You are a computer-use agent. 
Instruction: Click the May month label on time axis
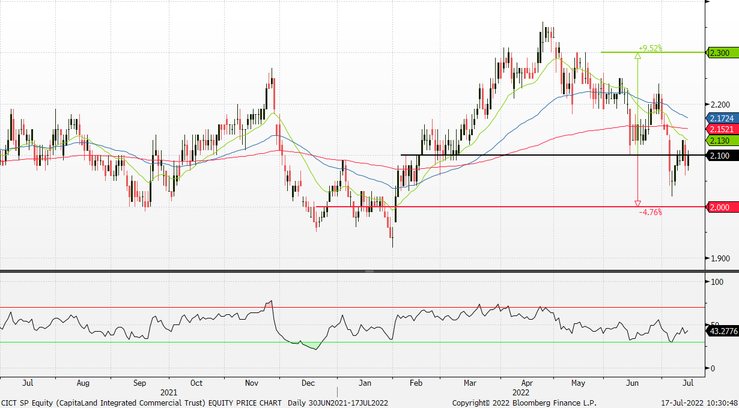[578, 382]
